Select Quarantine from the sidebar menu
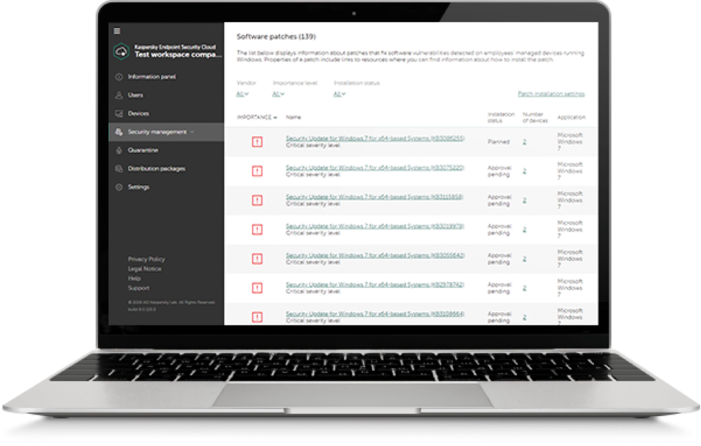Image resolution: width=701 pixels, height=446 pixels. pos(142,150)
